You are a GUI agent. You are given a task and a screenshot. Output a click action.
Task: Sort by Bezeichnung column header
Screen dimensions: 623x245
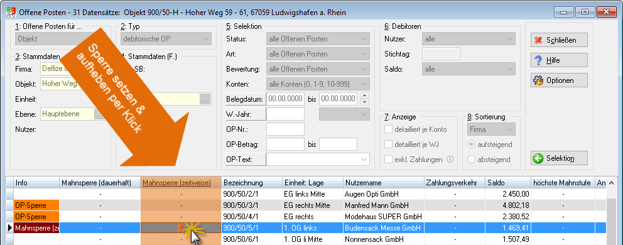coord(252,183)
